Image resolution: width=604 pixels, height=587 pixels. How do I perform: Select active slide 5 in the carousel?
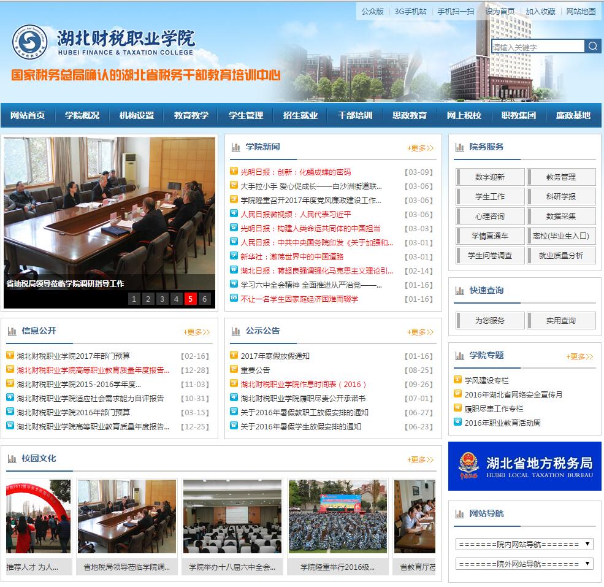(190, 299)
